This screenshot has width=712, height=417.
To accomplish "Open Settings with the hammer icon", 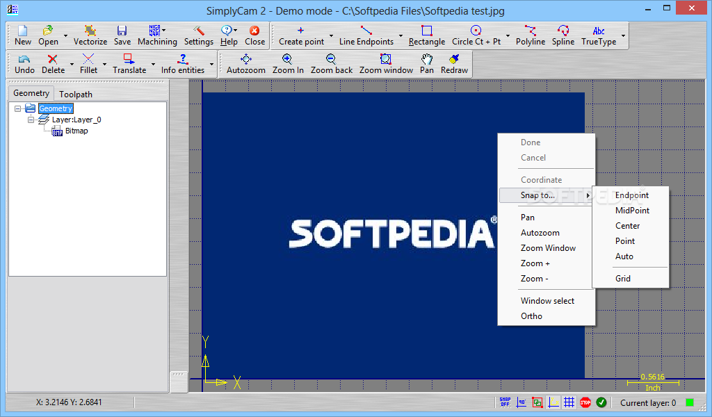I will tap(198, 35).
